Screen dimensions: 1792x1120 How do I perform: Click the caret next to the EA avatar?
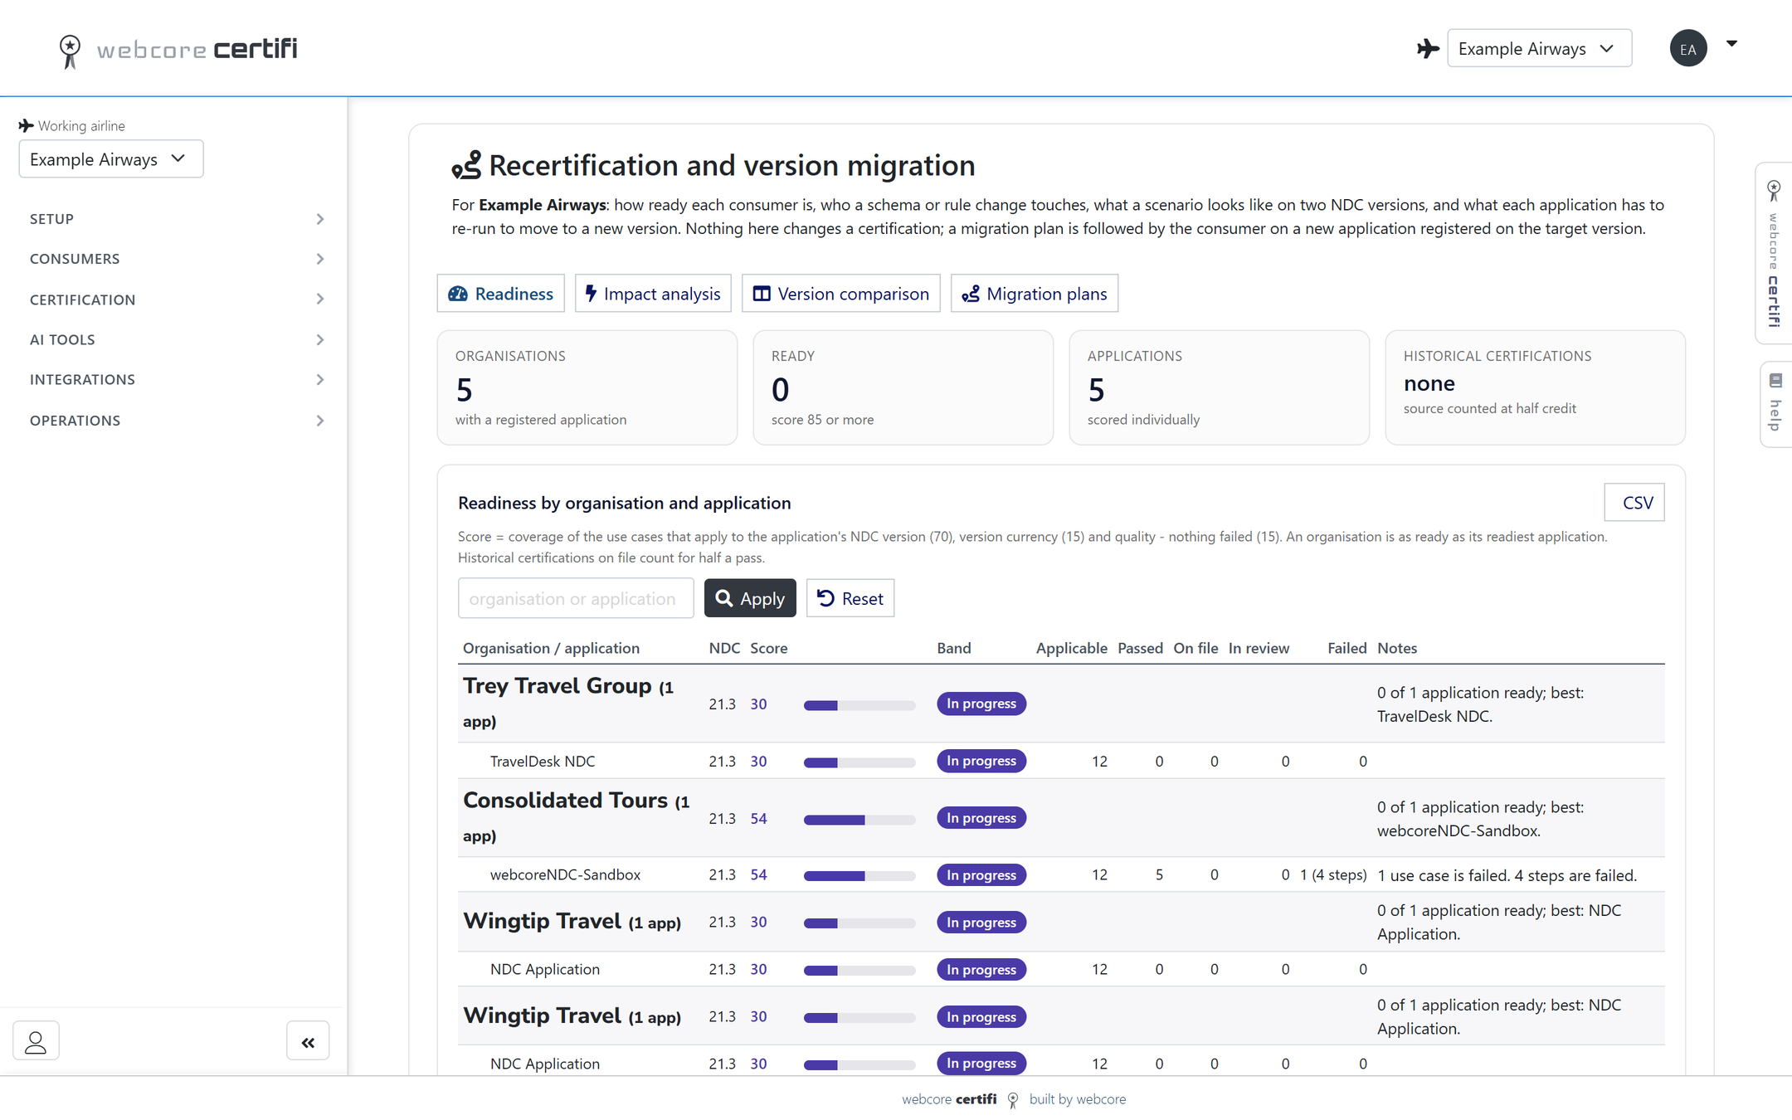point(1731,44)
